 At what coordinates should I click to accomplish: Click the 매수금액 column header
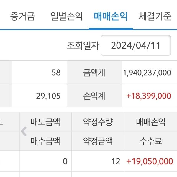(x=45, y=141)
